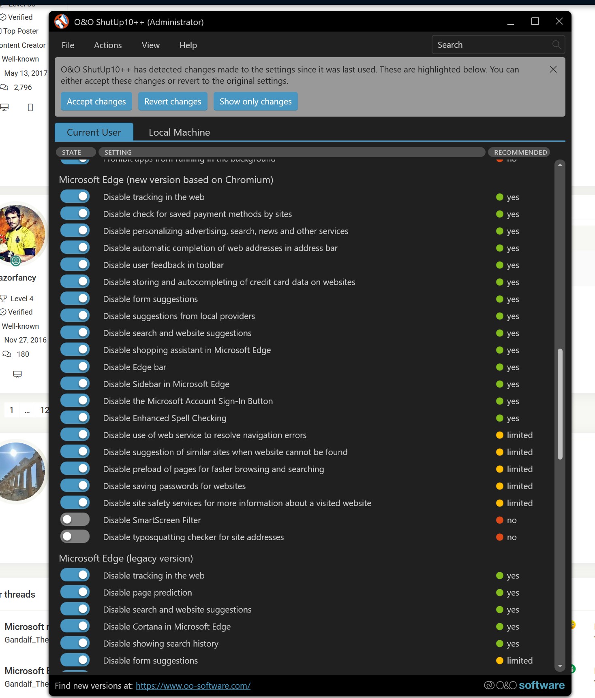Click the mobile device icon in forum sidebar
This screenshot has height=698, width=595.
(x=30, y=107)
